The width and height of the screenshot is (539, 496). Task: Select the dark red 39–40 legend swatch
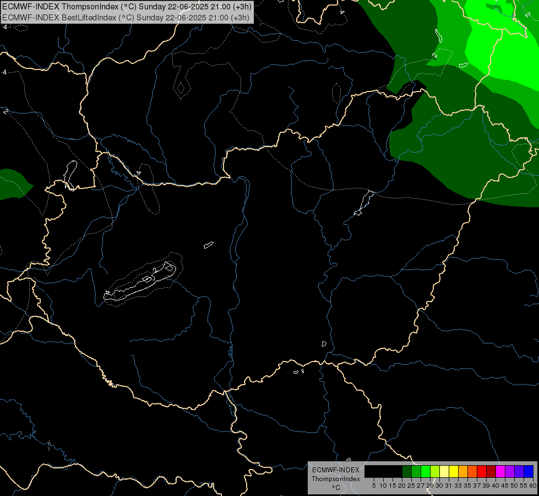(x=491, y=471)
